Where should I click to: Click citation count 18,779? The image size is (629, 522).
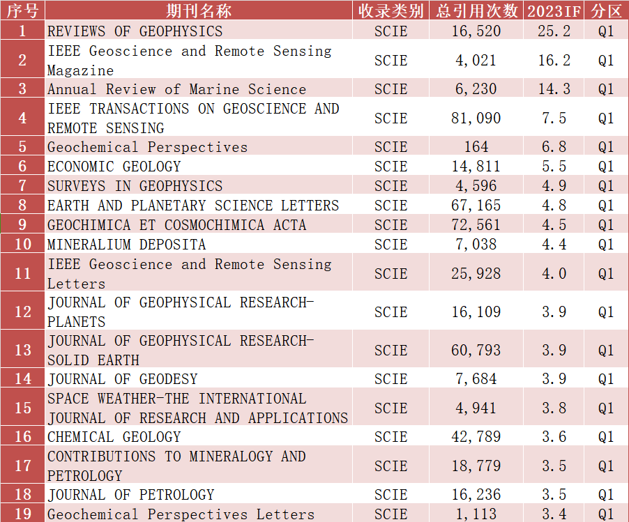pyautogui.click(x=476, y=465)
